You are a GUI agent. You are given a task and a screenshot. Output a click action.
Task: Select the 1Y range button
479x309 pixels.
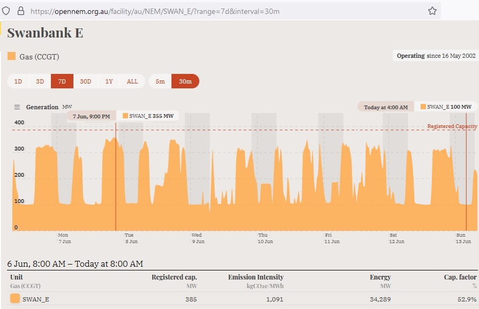[x=109, y=81]
